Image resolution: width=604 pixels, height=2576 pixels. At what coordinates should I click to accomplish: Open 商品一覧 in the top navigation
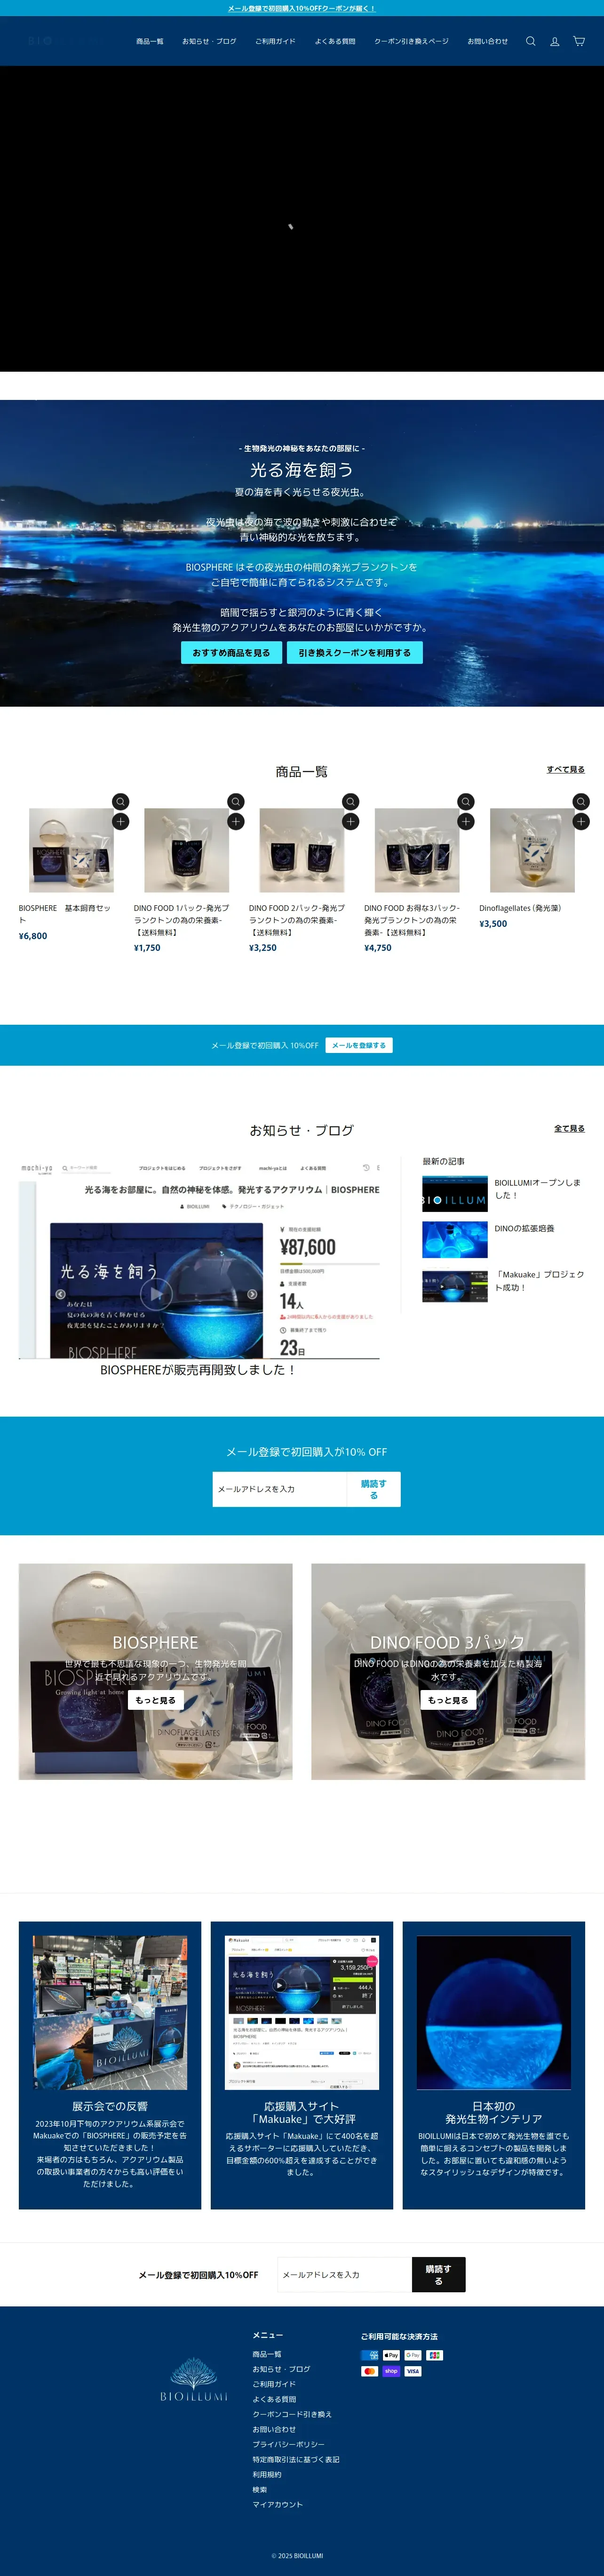click(150, 41)
